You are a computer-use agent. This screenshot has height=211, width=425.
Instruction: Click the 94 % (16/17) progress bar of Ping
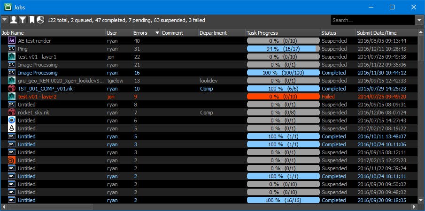283,49
